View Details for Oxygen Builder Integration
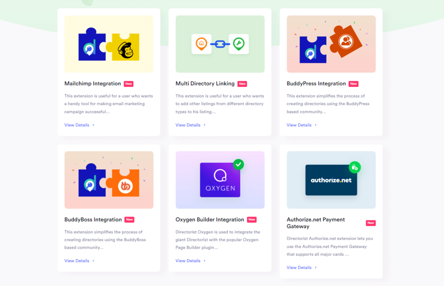444x286 pixels. click(191, 261)
